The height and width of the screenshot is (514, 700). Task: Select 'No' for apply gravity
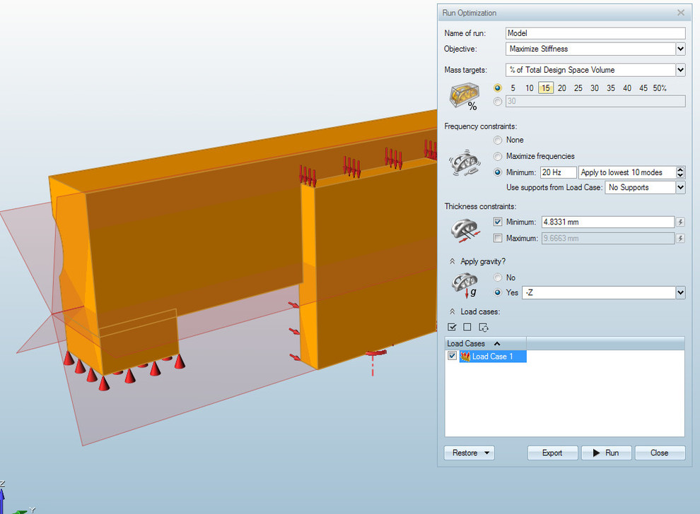[498, 277]
